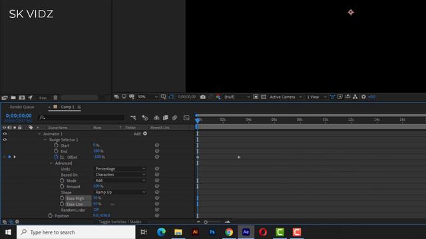
Task: Click Toggle Switches / Modes button
Action: (120, 222)
